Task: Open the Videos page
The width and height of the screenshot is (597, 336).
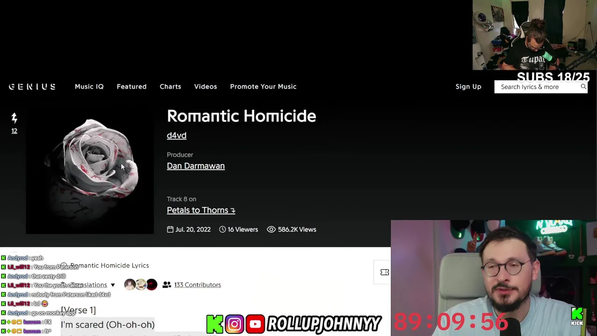Action: click(205, 86)
